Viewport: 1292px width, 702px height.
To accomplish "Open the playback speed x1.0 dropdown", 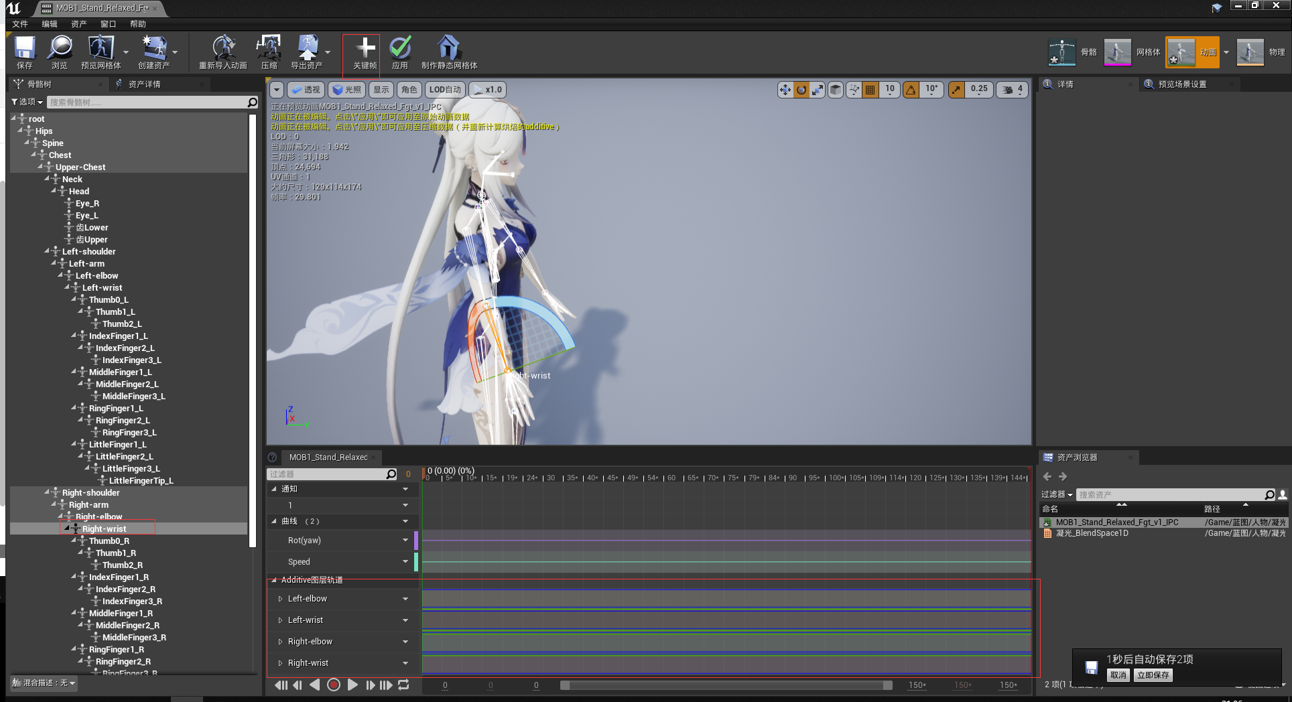I will pyautogui.click(x=487, y=90).
